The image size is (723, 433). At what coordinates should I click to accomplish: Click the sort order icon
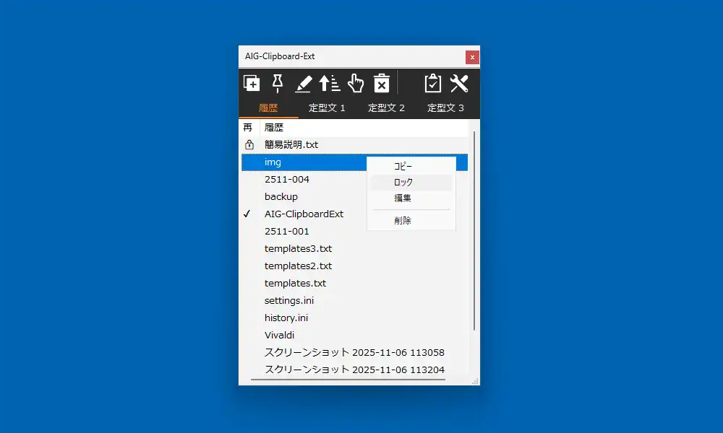330,83
